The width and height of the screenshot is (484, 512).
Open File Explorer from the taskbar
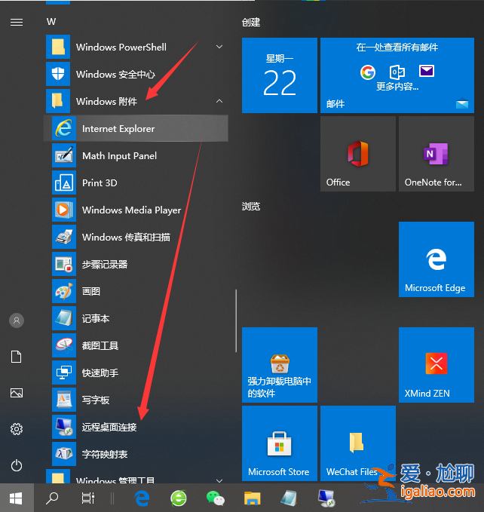click(252, 498)
